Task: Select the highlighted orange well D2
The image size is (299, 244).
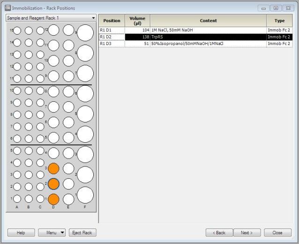Action: (x=53, y=183)
